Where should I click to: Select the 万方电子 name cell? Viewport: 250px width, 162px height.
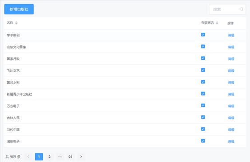coord(13,106)
